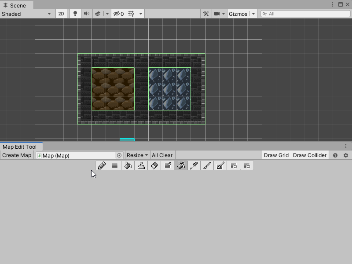Open the Map Edit Tool settings gear
352x264 pixels.
click(x=345, y=155)
